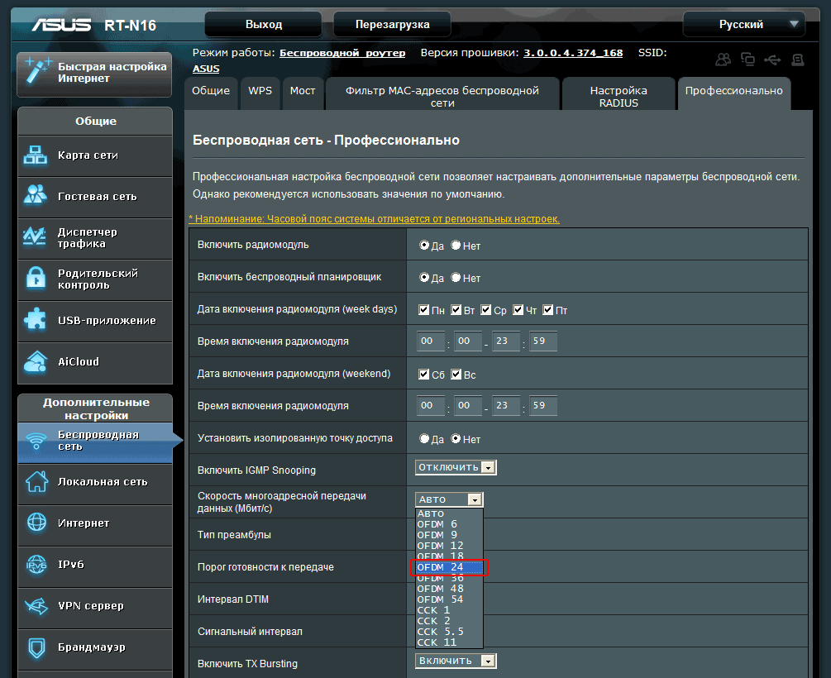Click the Firewall shield icon
The width and height of the screenshot is (831, 678).
[36, 647]
